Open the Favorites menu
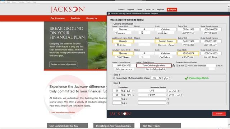230x129 pixels. (x=21, y=2)
